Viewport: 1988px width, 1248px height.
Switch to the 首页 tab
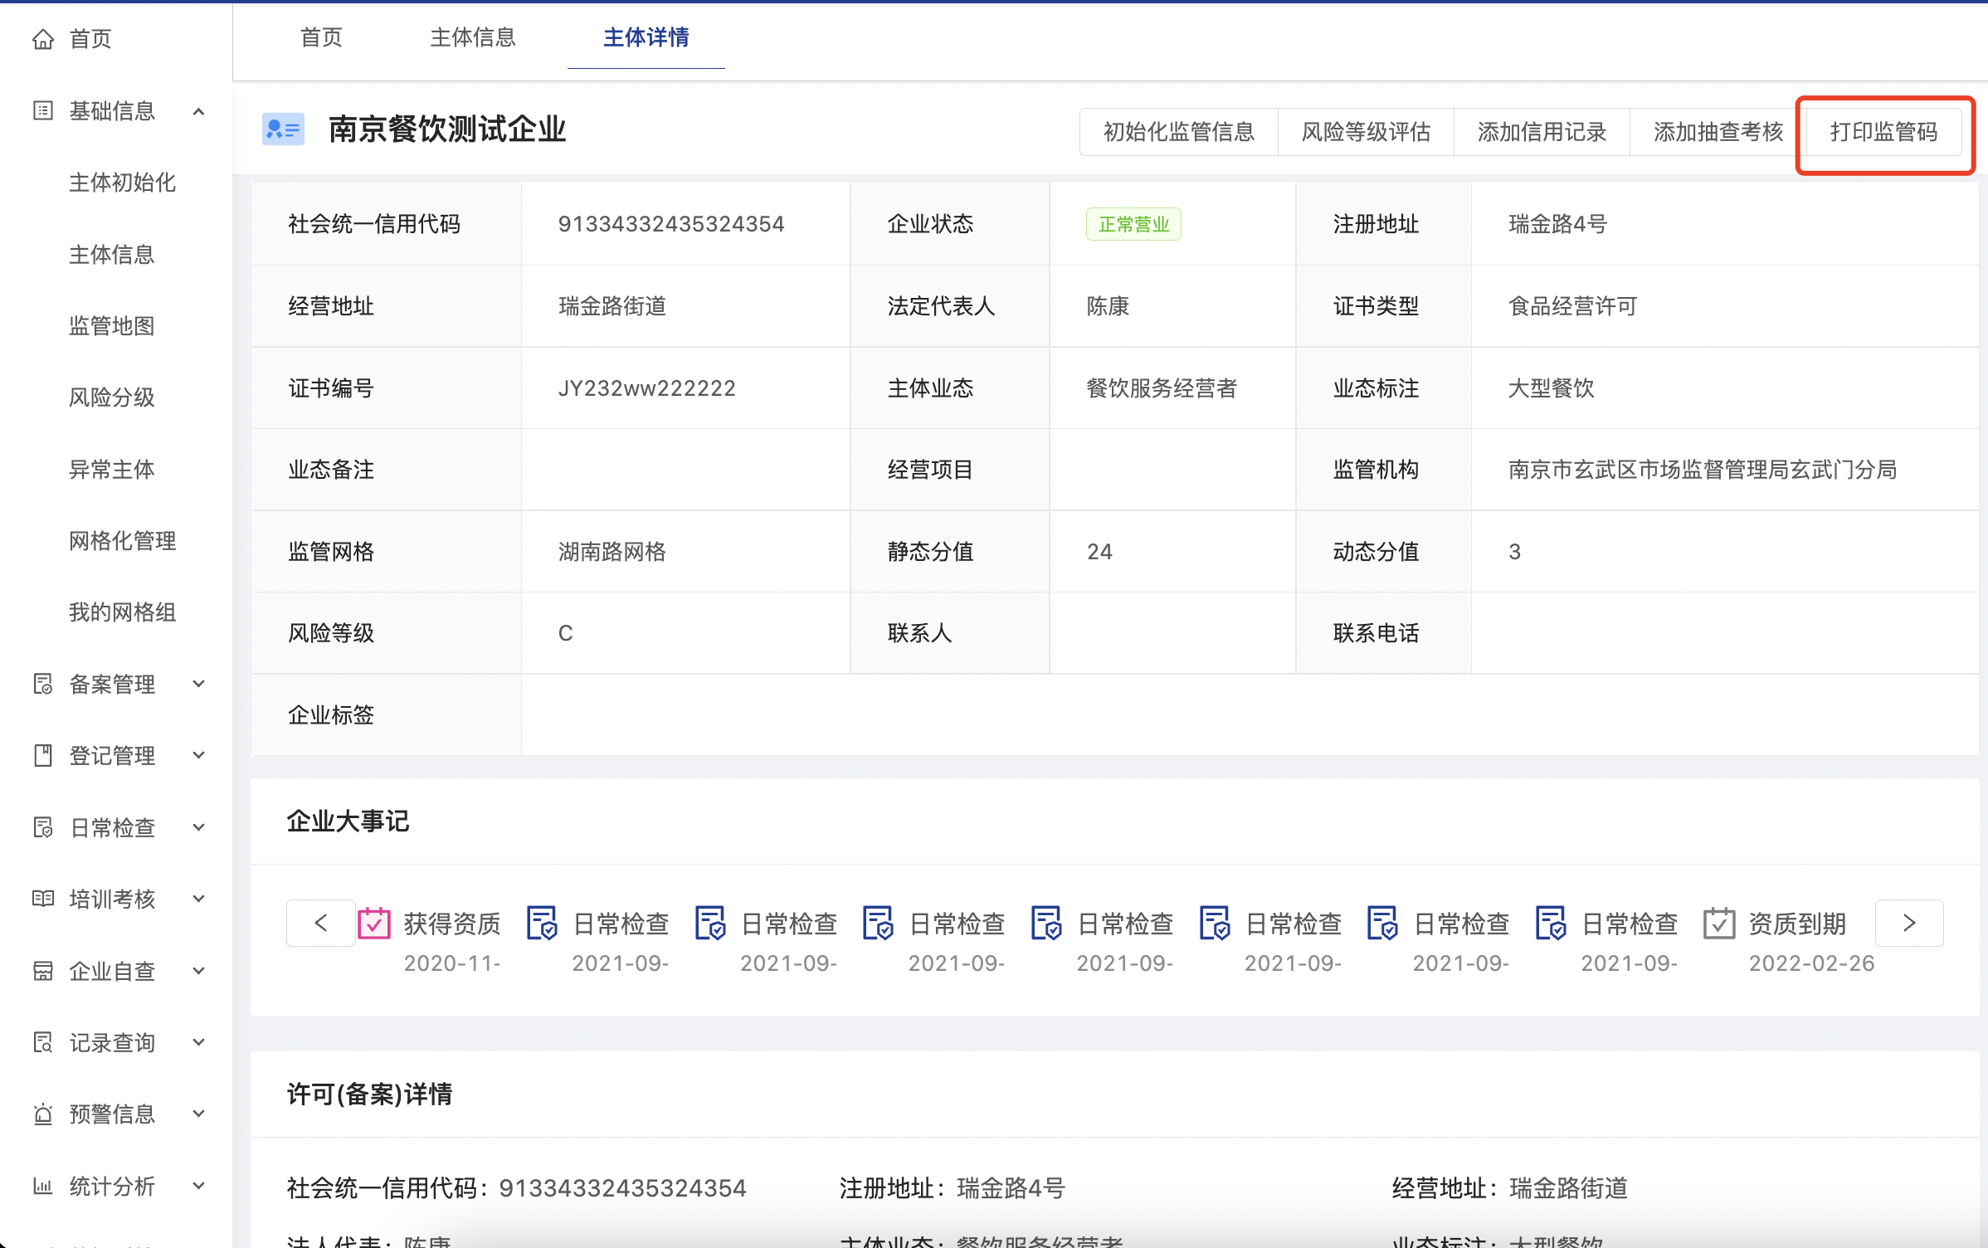[321, 37]
